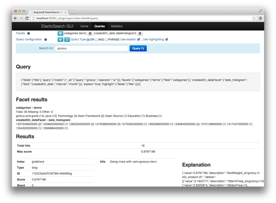Click the browser address bar

pyautogui.click(x=144, y=18)
